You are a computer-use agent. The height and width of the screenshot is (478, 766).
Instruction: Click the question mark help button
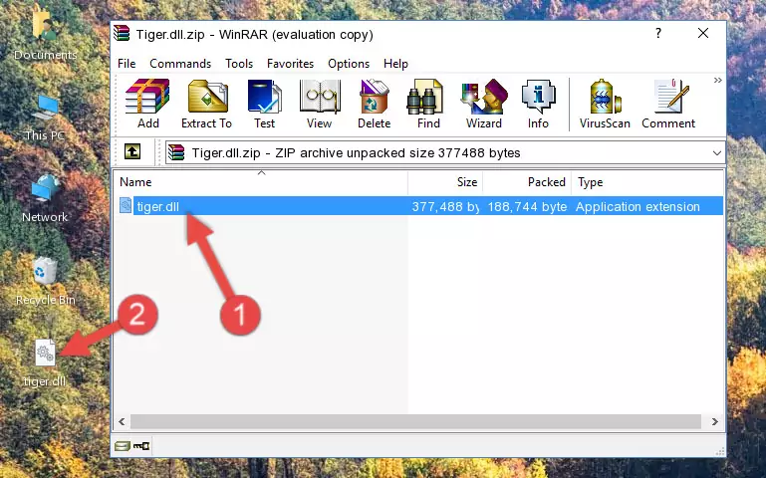point(658,33)
